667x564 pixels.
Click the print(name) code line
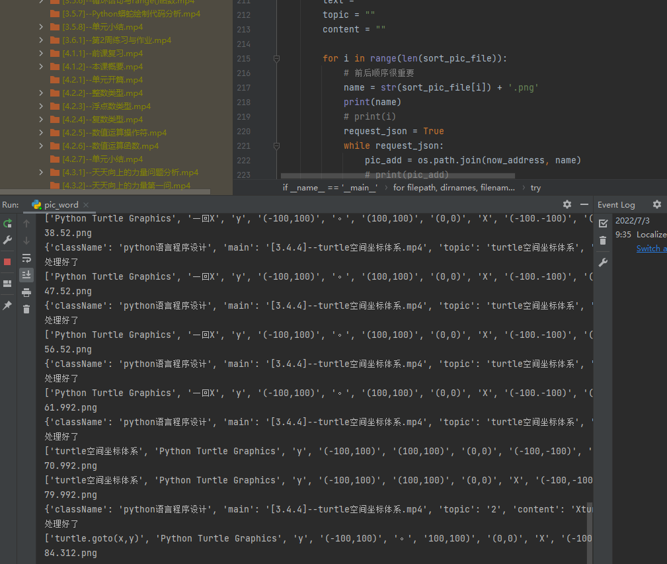tap(372, 102)
